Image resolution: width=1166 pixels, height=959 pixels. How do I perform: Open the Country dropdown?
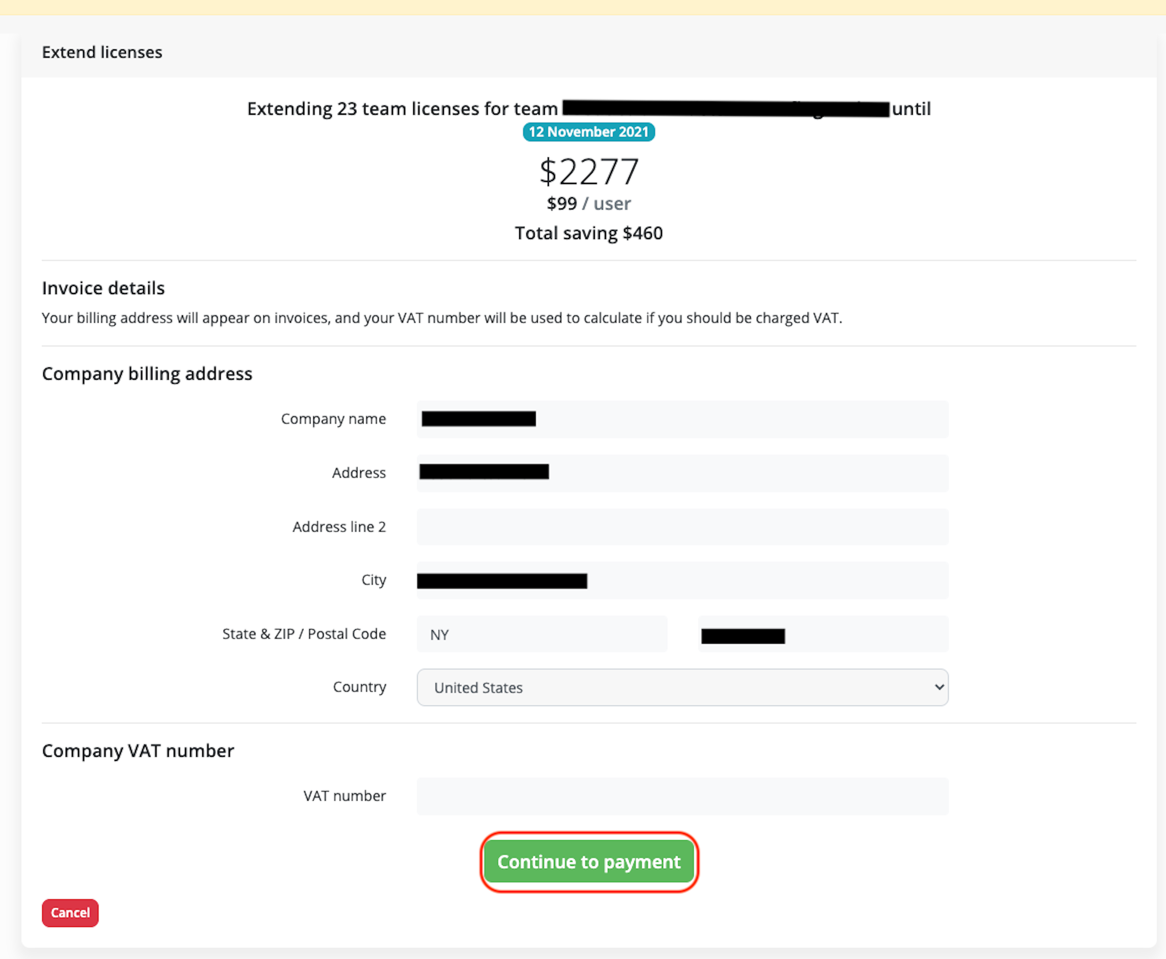point(681,687)
